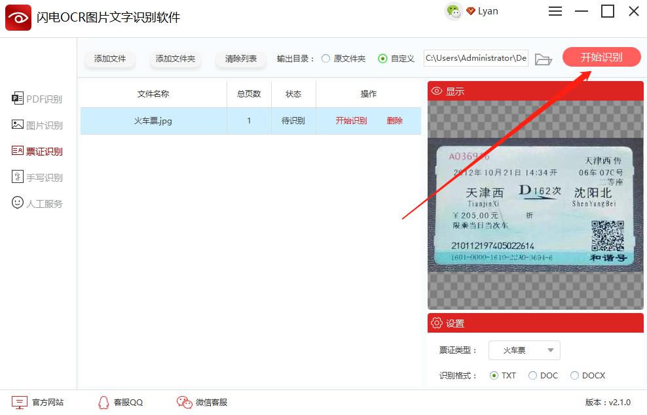Click the eye icon in 显示 header

pyautogui.click(x=437, y=91)
